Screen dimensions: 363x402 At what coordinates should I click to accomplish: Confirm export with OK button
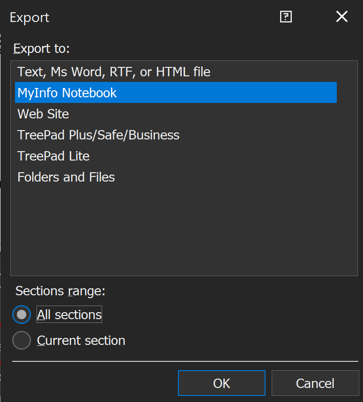coord(222,383)
